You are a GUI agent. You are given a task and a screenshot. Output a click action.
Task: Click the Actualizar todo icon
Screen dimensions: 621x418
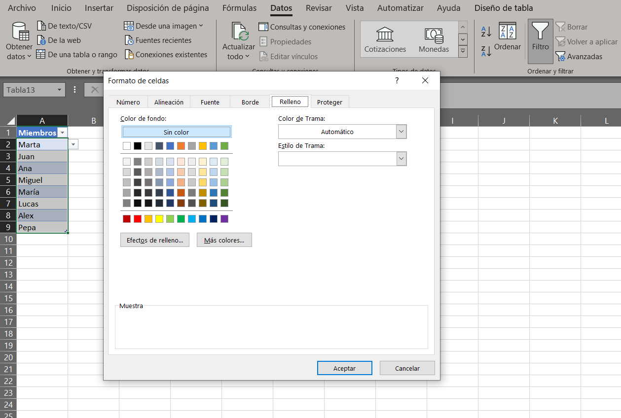[239, 32]
